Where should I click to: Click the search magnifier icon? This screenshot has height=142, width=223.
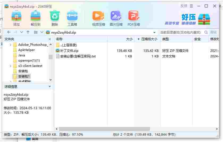point(206,32)
